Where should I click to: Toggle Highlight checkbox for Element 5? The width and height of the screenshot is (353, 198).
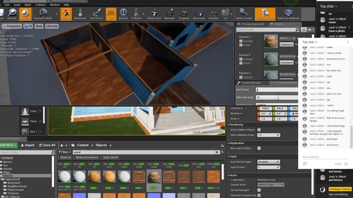pyautogui.click(x=241, y=59)
